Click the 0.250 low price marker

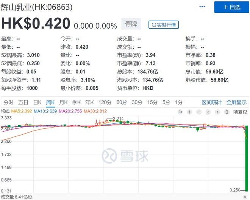pos(235,190)
